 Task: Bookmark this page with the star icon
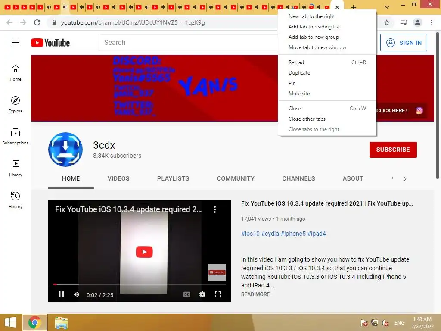(387, 22)
